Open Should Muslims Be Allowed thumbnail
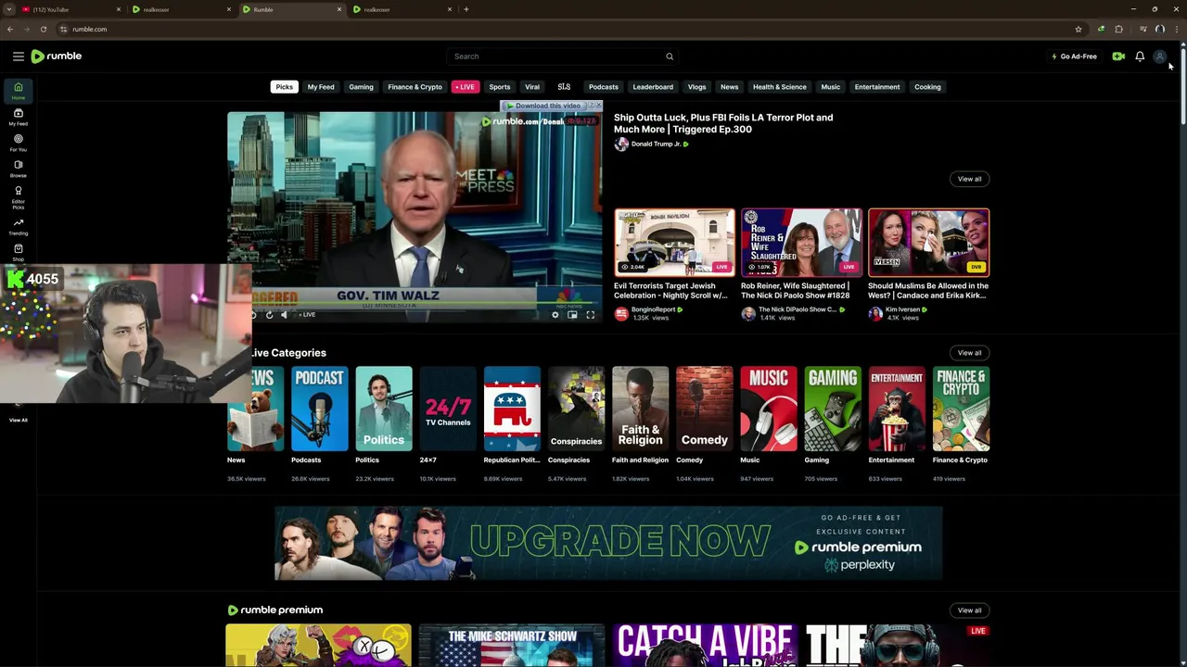The width and height of the screenshot is (1187, 667). (928, 243)
